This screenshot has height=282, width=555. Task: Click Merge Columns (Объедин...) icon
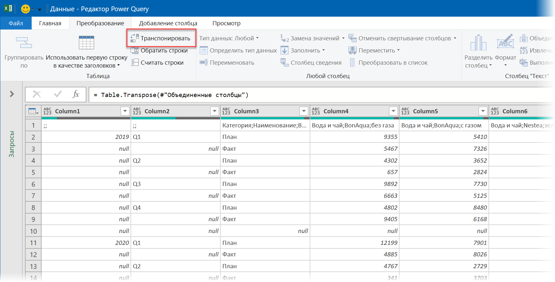pyautogui.click(x=524, y=38)
